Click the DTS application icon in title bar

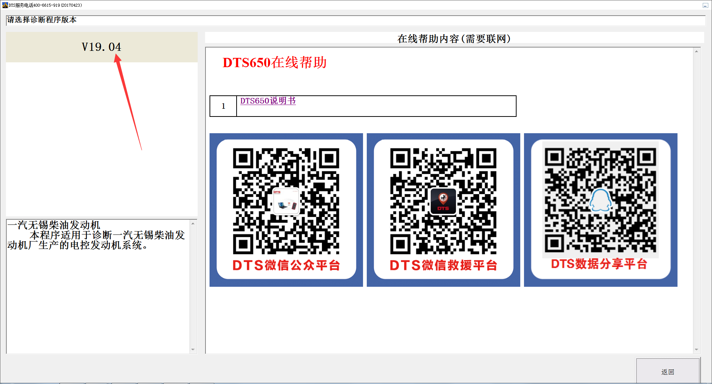tap(5, 5)
